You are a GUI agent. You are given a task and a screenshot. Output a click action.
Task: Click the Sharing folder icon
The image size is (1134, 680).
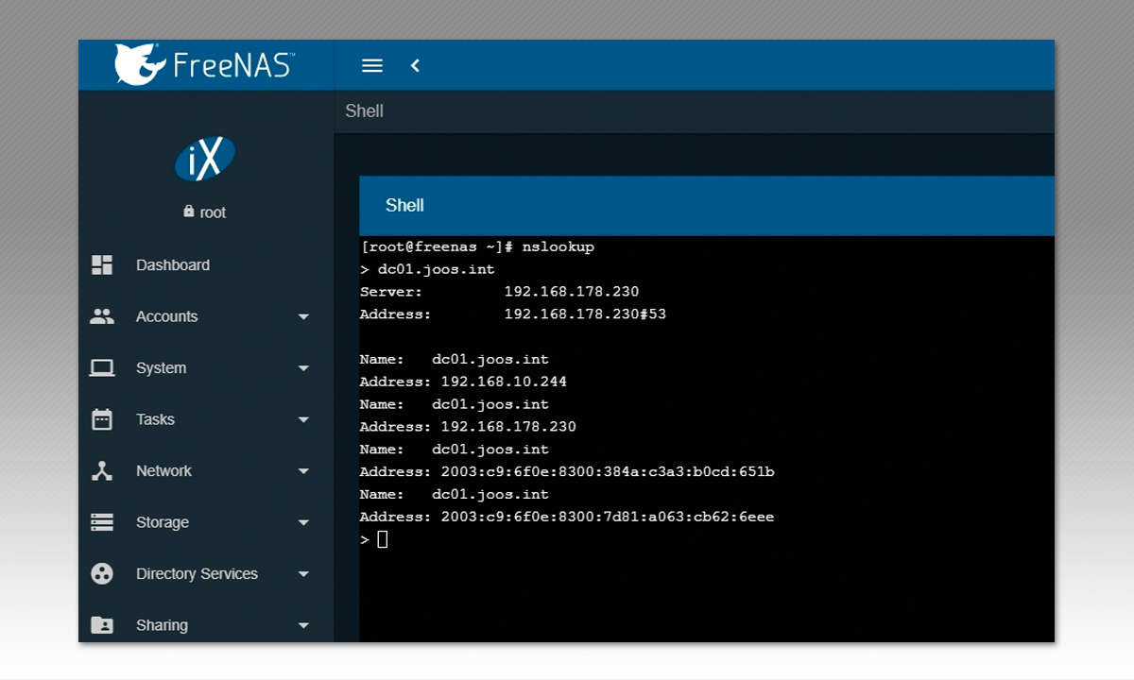(x=102, y=625)
